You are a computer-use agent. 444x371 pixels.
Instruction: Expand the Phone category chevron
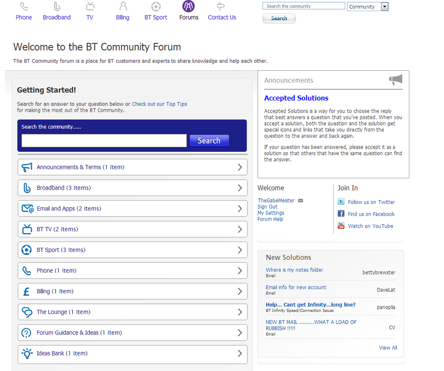pos(240,270)
